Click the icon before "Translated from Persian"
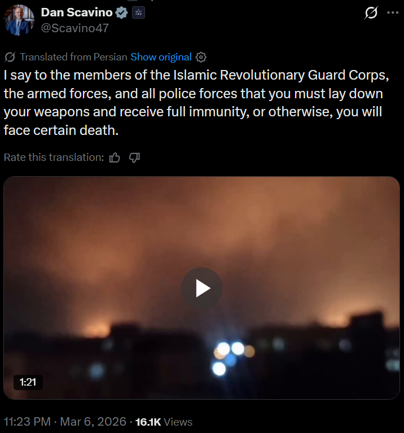This screenshot has width=404, height=433. [x=10, y=57]
